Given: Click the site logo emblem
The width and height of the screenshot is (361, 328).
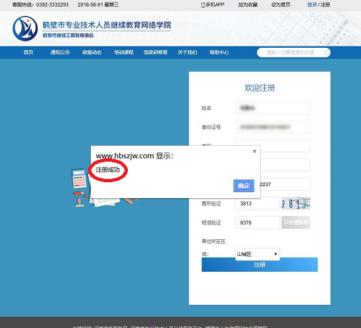Looking at the screenshot, I should click(x=25, y=28).
